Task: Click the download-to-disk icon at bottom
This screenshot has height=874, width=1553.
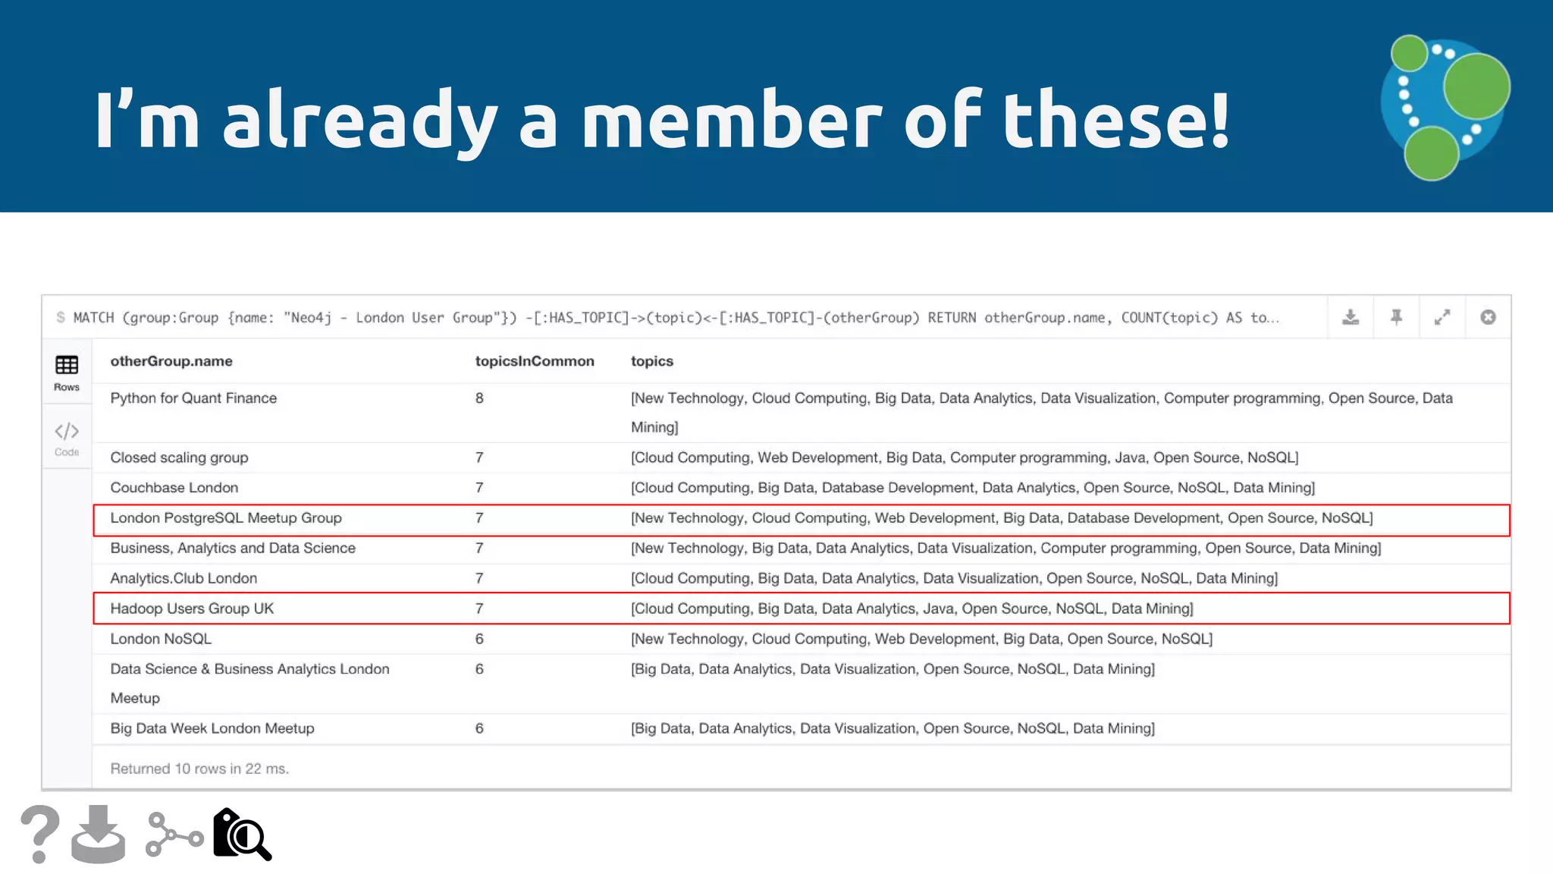Action: click(99, 834)
